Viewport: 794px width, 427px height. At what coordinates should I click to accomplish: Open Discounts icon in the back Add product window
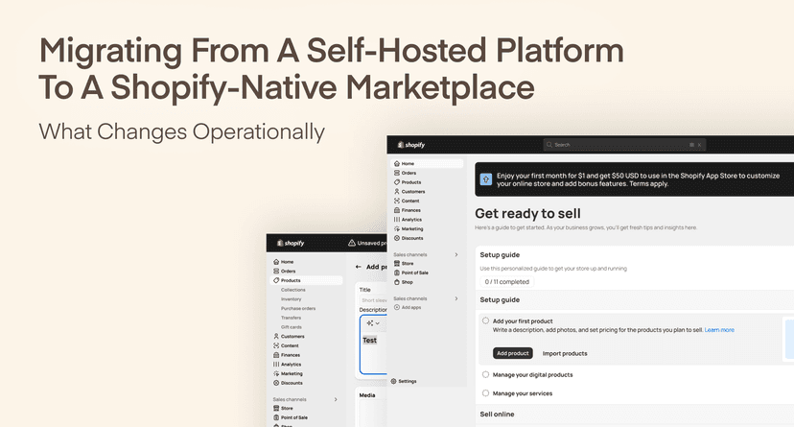[x=276, y=383]
